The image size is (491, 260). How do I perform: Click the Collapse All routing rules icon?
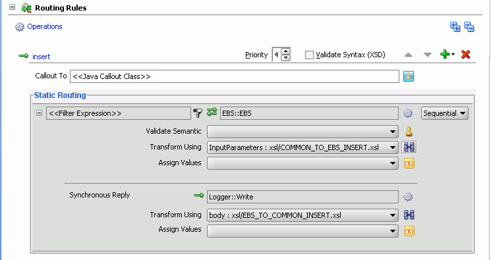click(x=469, y=26)
